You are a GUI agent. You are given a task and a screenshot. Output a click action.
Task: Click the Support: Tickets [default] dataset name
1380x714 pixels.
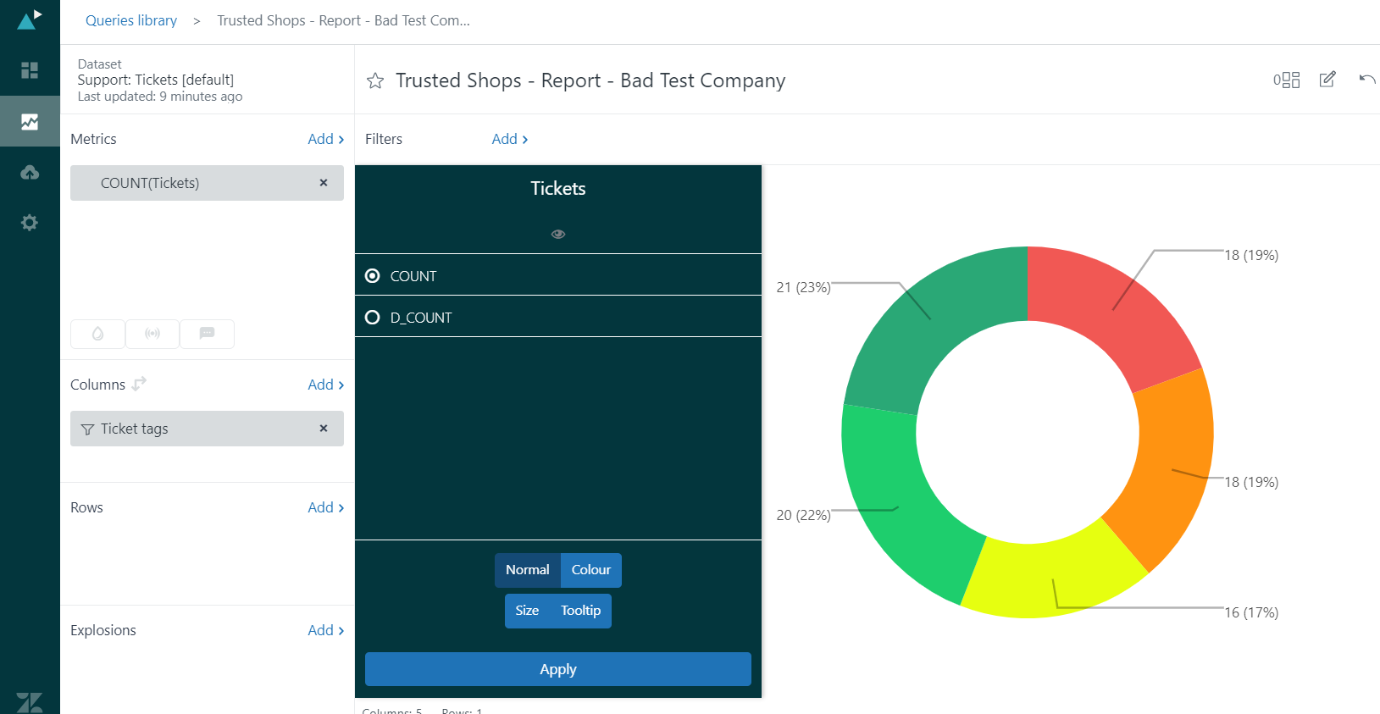coord(156,80)
